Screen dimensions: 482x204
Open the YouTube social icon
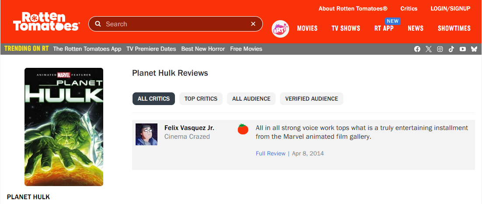pyautogui.click(x=463, y=49)
